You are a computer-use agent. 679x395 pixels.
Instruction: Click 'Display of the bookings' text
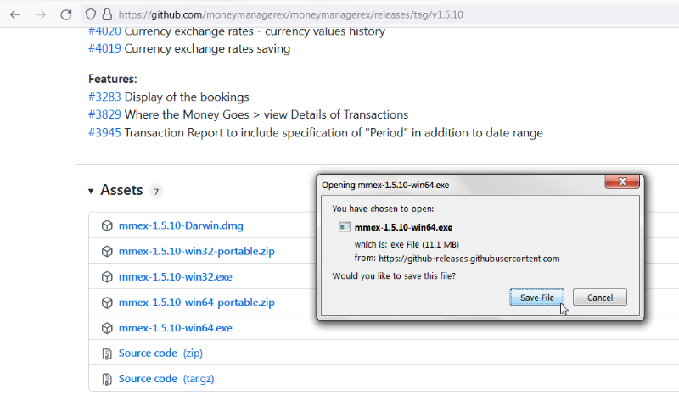pos(187,97)
